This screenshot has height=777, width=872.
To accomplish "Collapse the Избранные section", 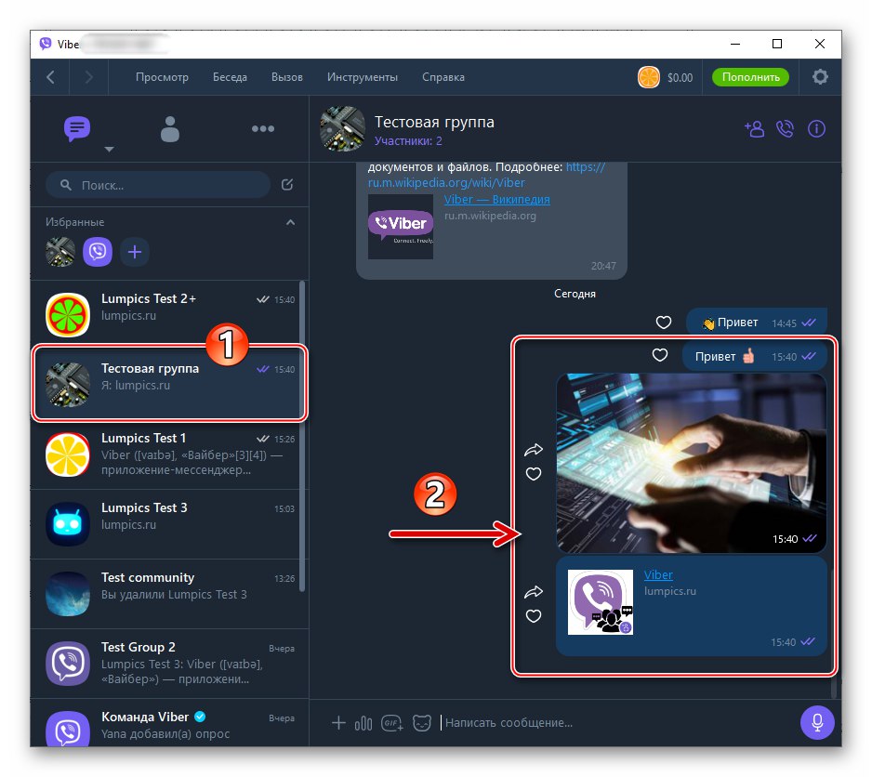I will [290, 222].
